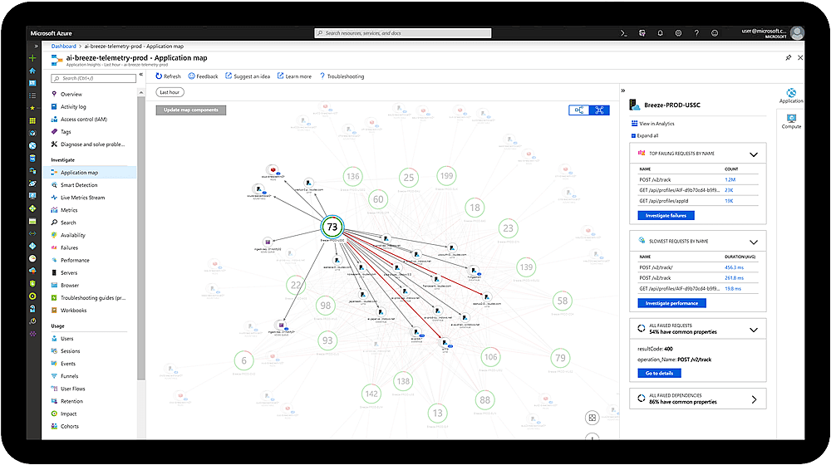831x465 pixels.
Task: Click Update map components
Action: 191,110
